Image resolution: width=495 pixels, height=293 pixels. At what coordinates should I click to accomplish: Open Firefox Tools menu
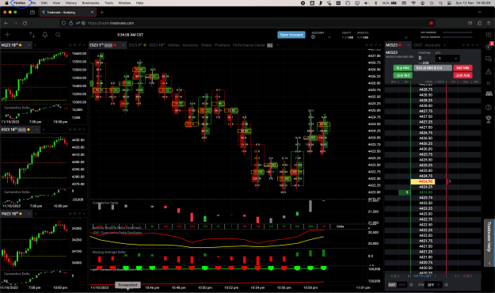109,3
